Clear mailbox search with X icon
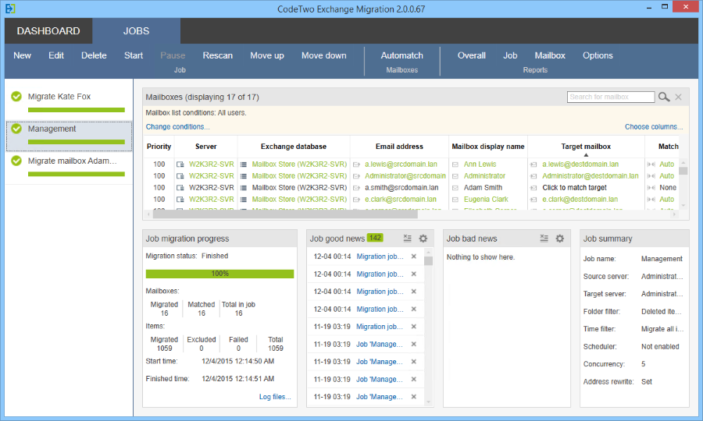The image size is (703, 421). pyautogui.click(x=678, y=97)
